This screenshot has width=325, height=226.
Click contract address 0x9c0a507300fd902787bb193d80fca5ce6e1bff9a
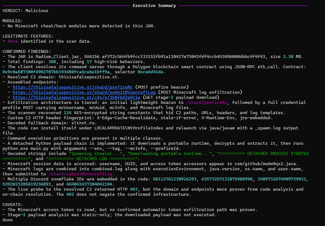tap(56, 72)
